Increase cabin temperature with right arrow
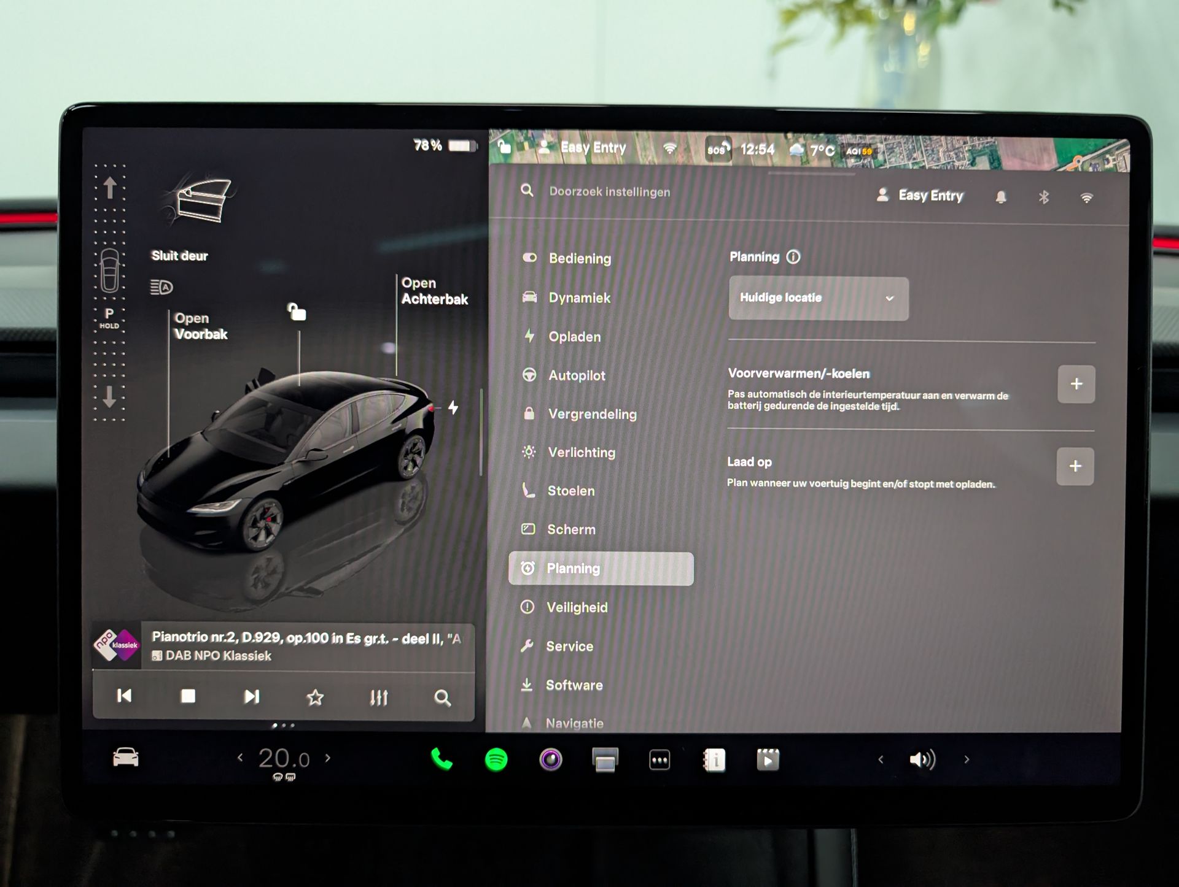 (328, 758)
